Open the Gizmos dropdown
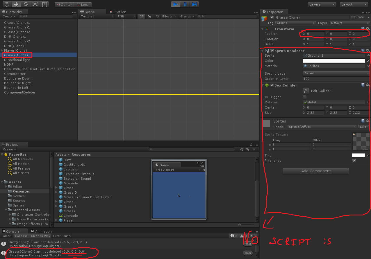Screen dimensions: 371x259 [186, 17]
